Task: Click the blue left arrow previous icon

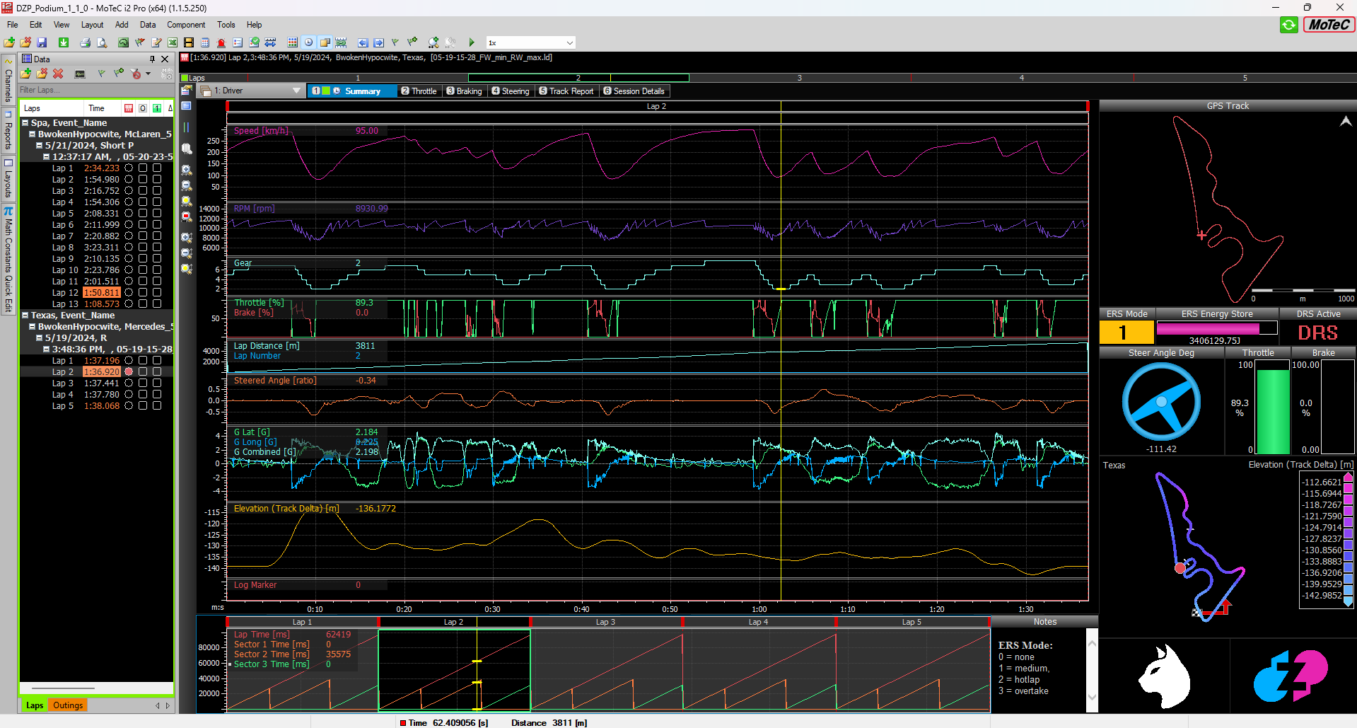Action: click(x=363, y=42)
